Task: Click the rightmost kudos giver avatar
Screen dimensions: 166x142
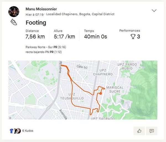Action: pos(19,131)
